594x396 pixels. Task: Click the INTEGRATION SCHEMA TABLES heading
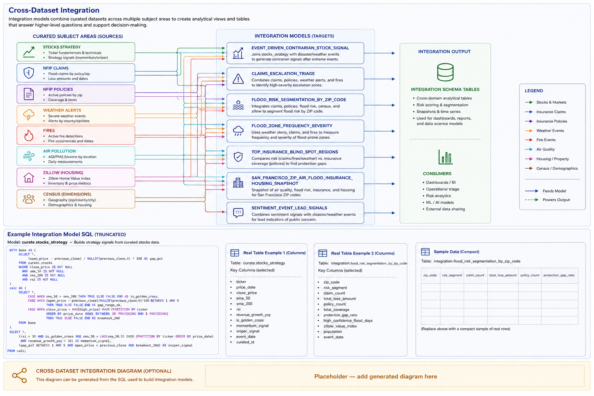(x=445, y=89)
